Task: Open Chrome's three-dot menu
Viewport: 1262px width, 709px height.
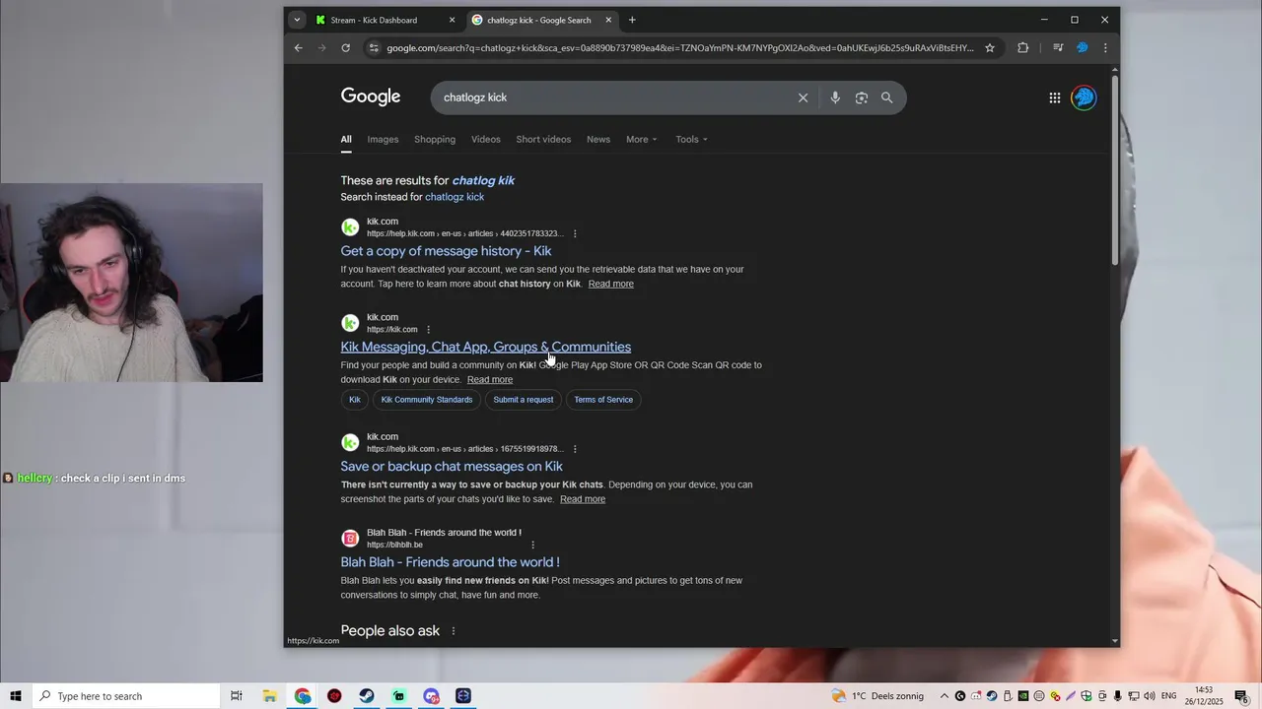Action: [1105, 47]
